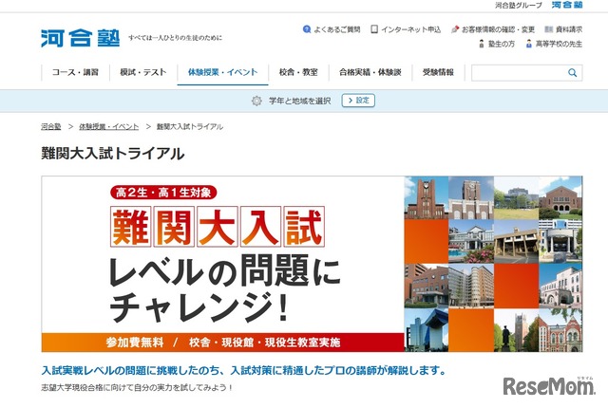The width and height of the screenshot is (608, 408).
Task: Click the 資料請求 document icon
Action: [549, 29]
